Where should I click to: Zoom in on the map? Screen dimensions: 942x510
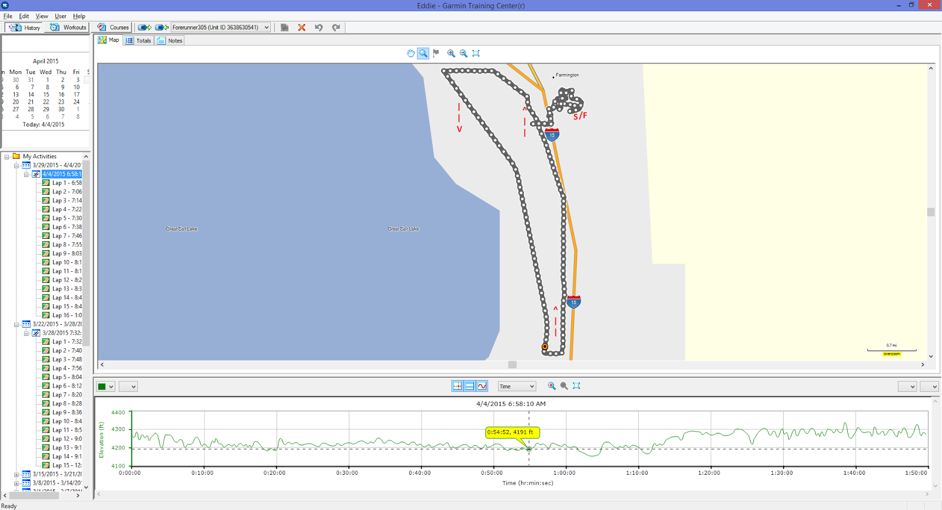coord(451,53)
